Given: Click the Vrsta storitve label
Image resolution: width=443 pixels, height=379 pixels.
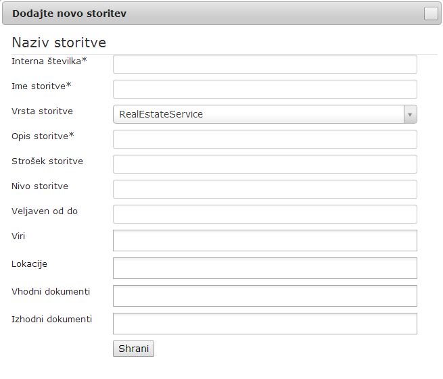Looking at the screenshot, I should pyautogui.click(x=42, y=111).
